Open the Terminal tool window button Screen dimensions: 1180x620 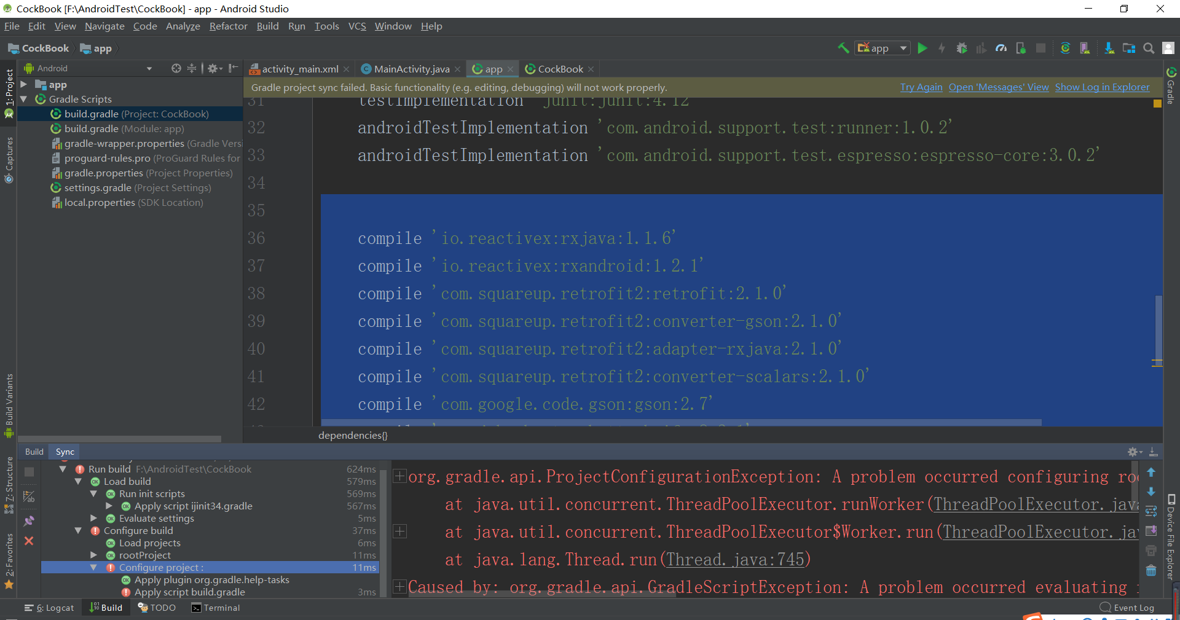coord(216,608)
